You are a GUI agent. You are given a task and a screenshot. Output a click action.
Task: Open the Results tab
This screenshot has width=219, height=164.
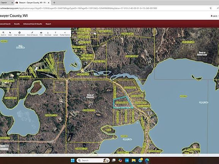[x=17, y=24]
